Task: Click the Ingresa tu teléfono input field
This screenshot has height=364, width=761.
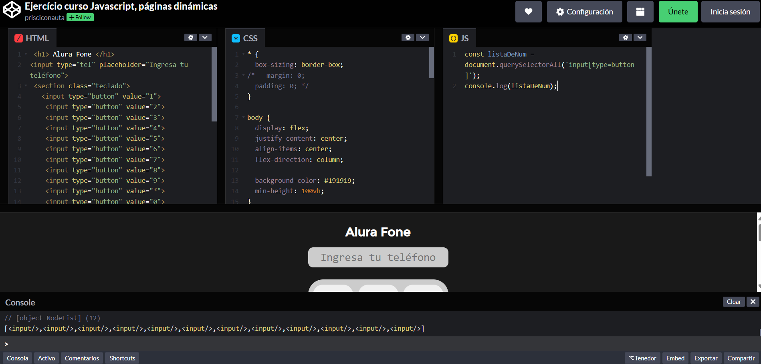Action: (378, 257)
